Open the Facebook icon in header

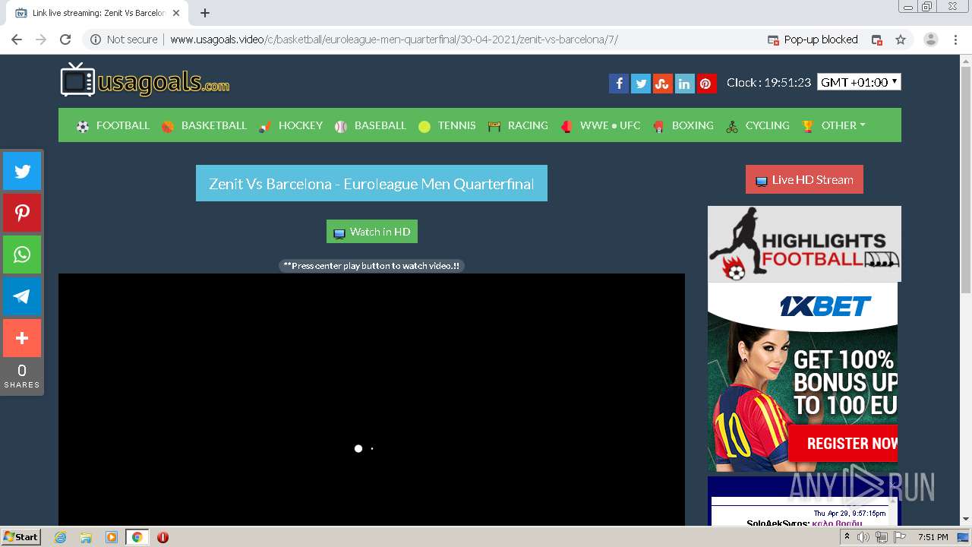618,84
